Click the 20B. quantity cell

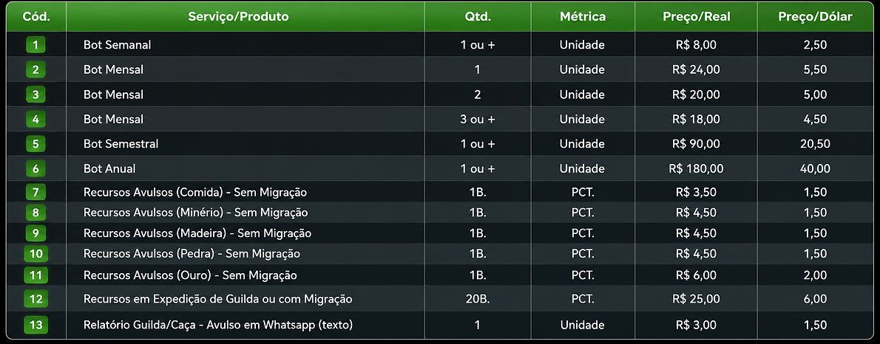[x=478, y=299]
